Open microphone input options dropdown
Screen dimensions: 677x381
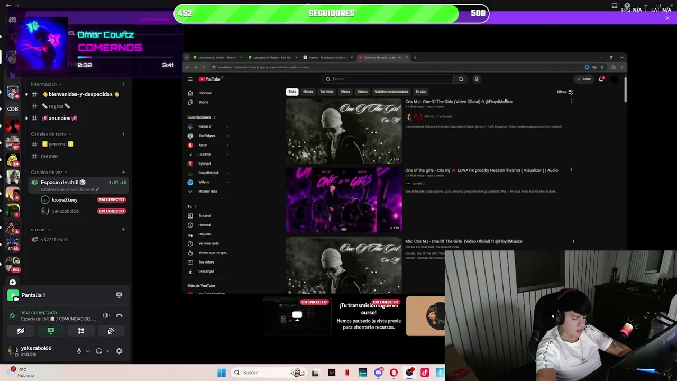tap(88, 351)
